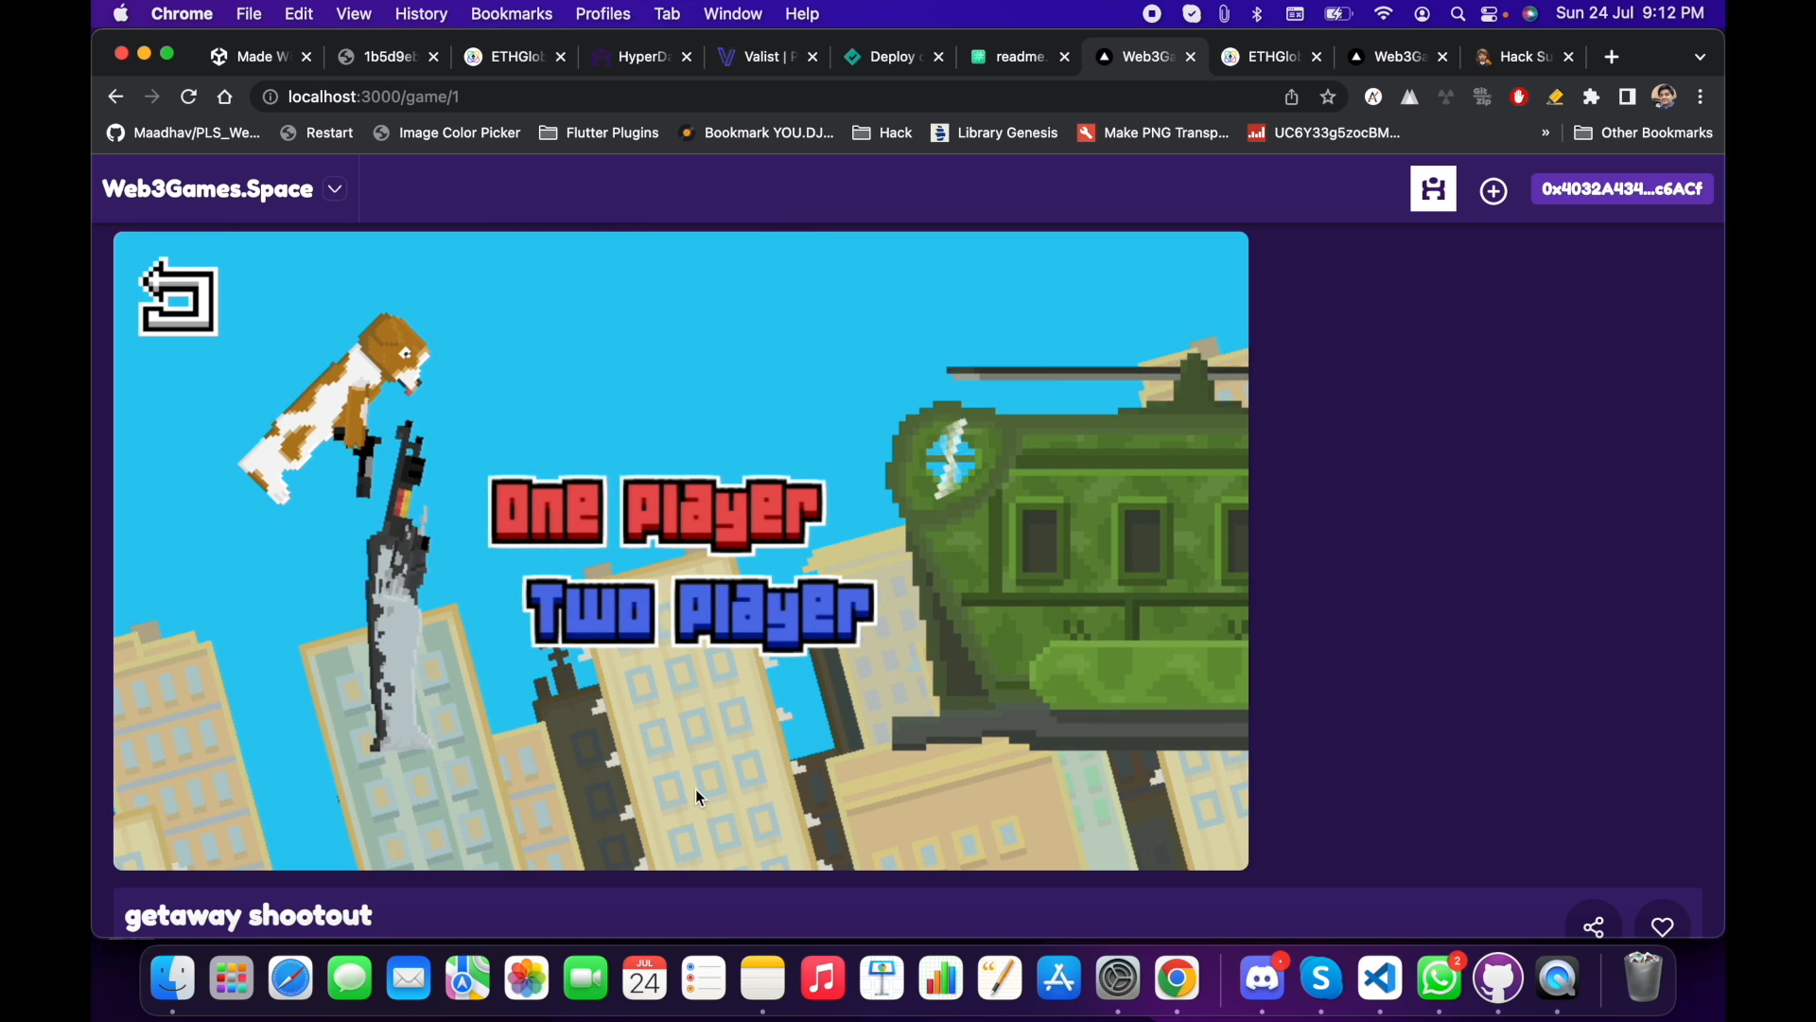Show more bookmarks with double chevron
The width and height of the screenshot is (1816, 1022).
click(1545, 133)
